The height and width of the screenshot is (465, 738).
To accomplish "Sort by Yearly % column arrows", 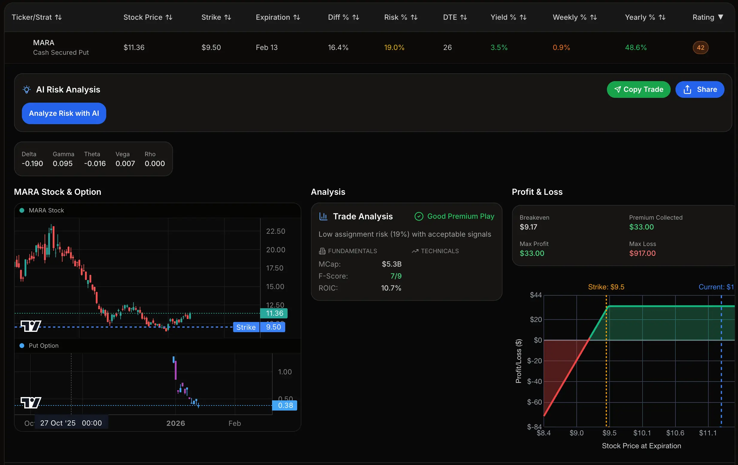I will 662,17.
